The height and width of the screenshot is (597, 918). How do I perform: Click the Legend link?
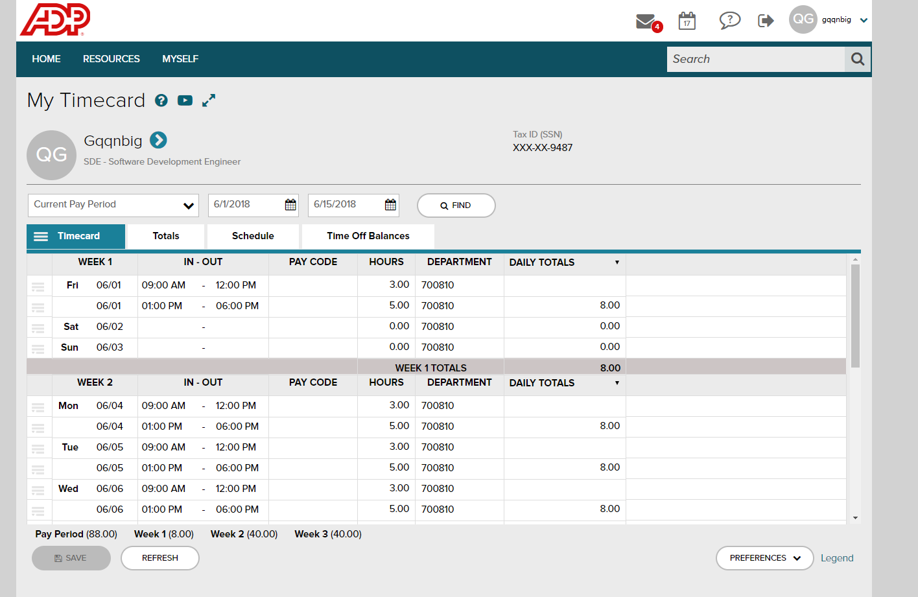click(837, 557)
